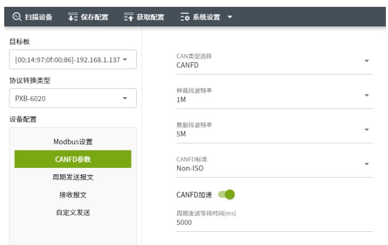Open the 数据段波特率 dropdown

click(x=366, y=130)
